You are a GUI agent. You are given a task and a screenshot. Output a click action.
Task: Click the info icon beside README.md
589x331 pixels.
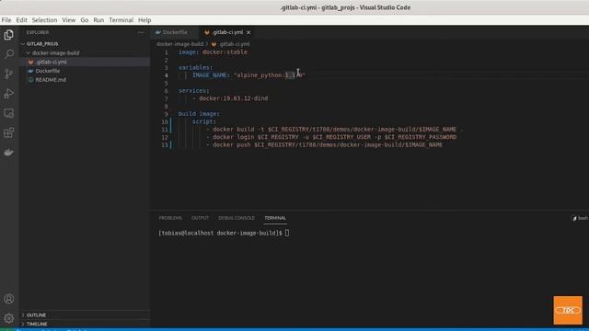(30, 80)
